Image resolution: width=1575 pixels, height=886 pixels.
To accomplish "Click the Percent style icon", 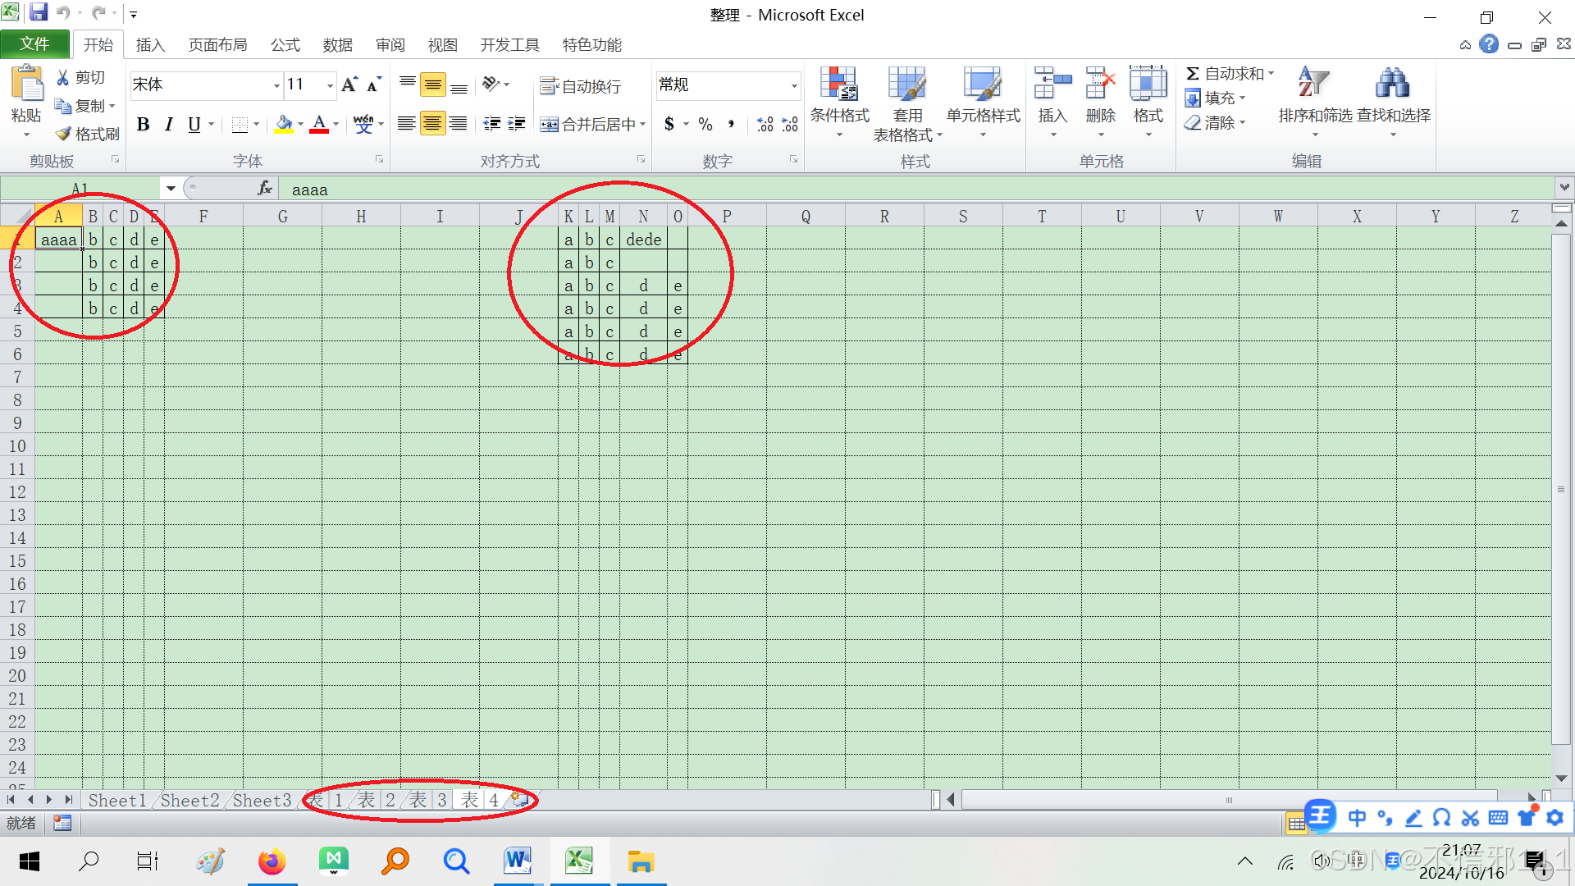I will coord(705,124).
